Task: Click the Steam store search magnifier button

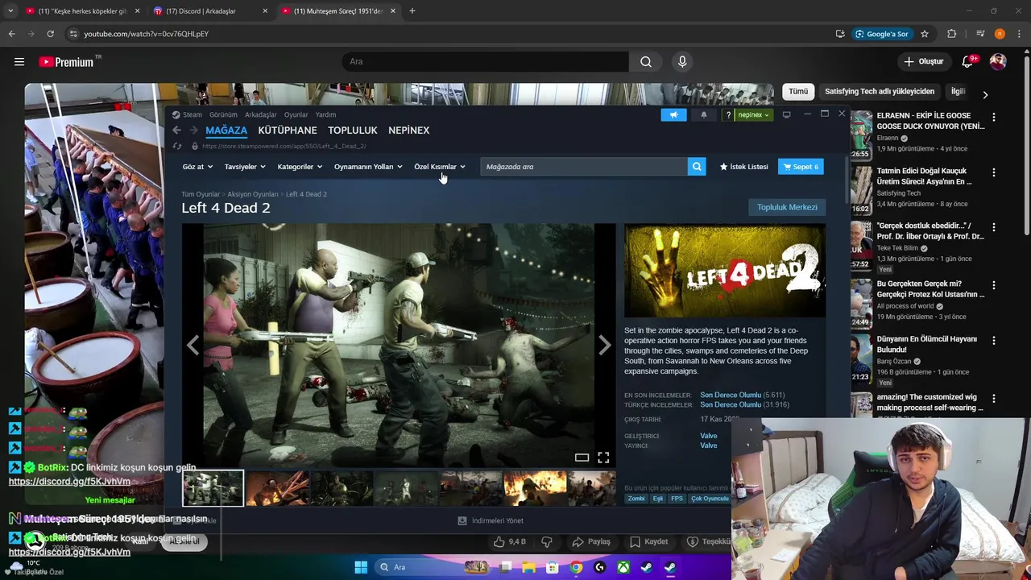Action: pos(697,167)
